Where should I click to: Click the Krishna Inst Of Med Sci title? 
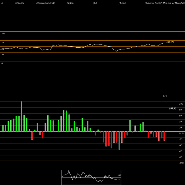click(x=160, y=3)
